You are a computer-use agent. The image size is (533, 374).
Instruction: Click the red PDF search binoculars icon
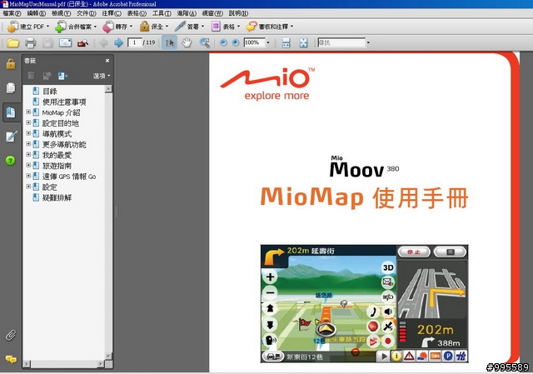pyautogui.click(x=82, y=43)
